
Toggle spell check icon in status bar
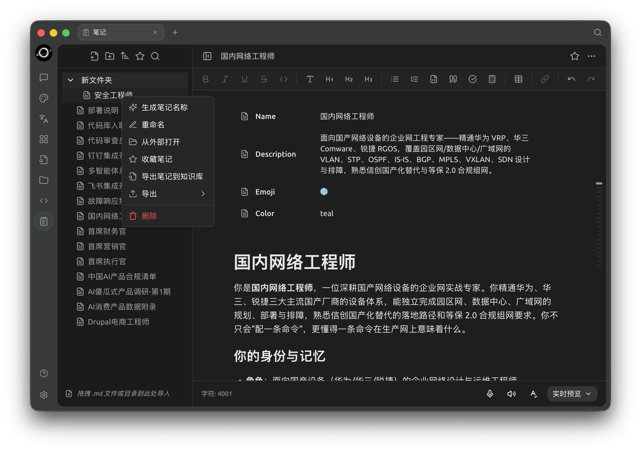point(533,394)
